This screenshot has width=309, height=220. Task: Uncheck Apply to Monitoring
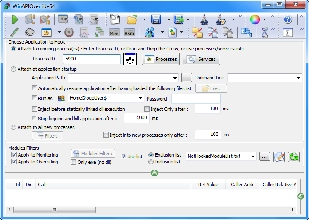(14, 155)
